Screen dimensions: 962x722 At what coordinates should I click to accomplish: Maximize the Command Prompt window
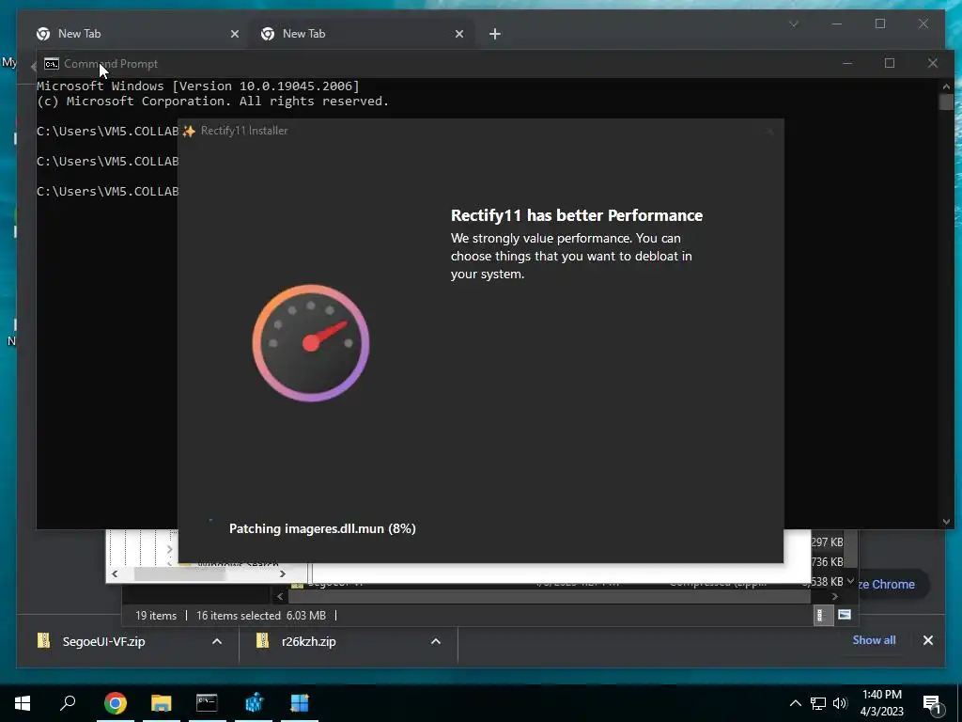pyautogui.click(x=890, y=63)
